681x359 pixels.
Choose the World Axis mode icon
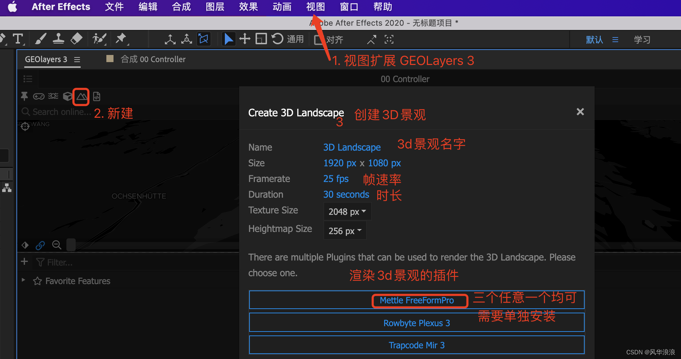[x=186, y=39]
